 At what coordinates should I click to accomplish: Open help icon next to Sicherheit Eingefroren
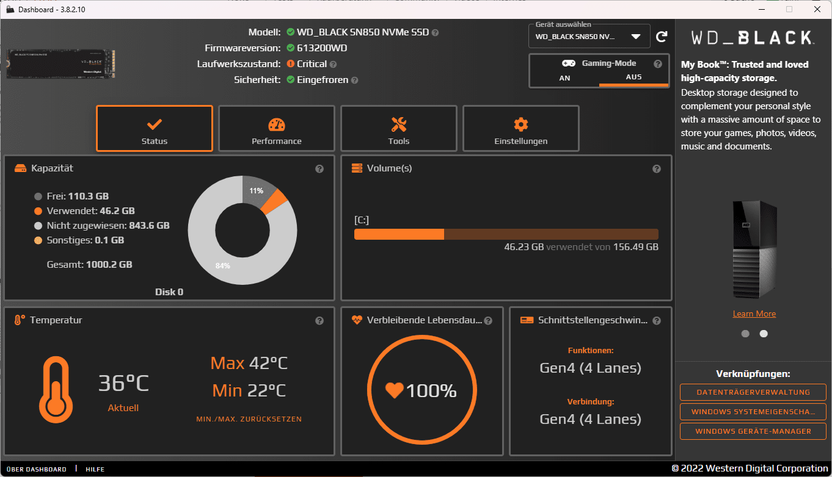click(354, 80)
